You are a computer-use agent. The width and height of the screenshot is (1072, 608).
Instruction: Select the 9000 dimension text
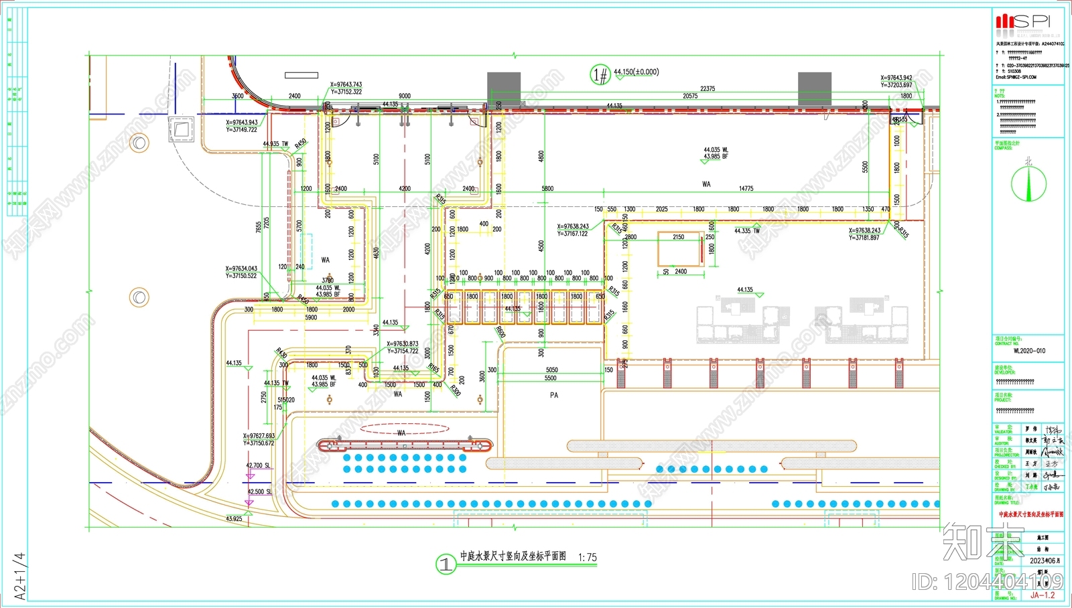tap(405, 96)
